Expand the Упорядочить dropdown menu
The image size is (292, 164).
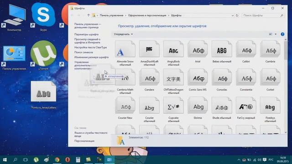(123, 34)
